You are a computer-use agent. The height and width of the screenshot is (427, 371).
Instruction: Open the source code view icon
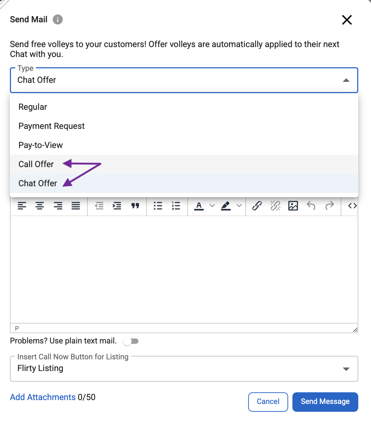[352, 206]
